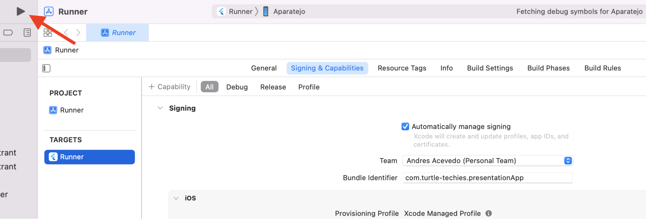Image resolution: width=646 pixels, height=219 pixels.
Task: Click the Flutter icon in the scheme selector
Action: [221, 12]
